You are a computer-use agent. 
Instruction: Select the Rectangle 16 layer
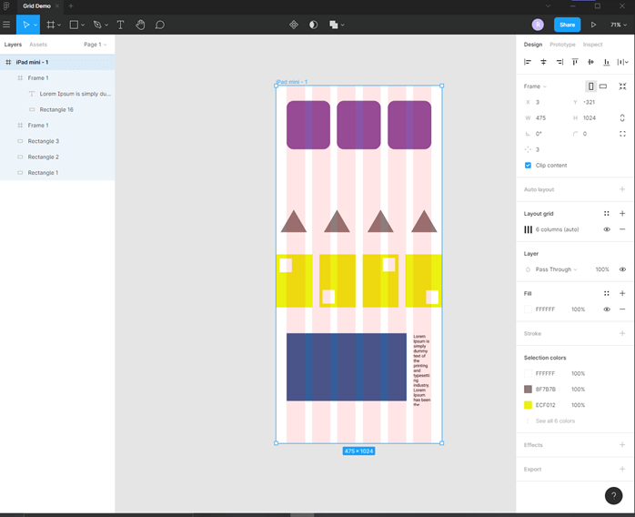tap(56, 109)
